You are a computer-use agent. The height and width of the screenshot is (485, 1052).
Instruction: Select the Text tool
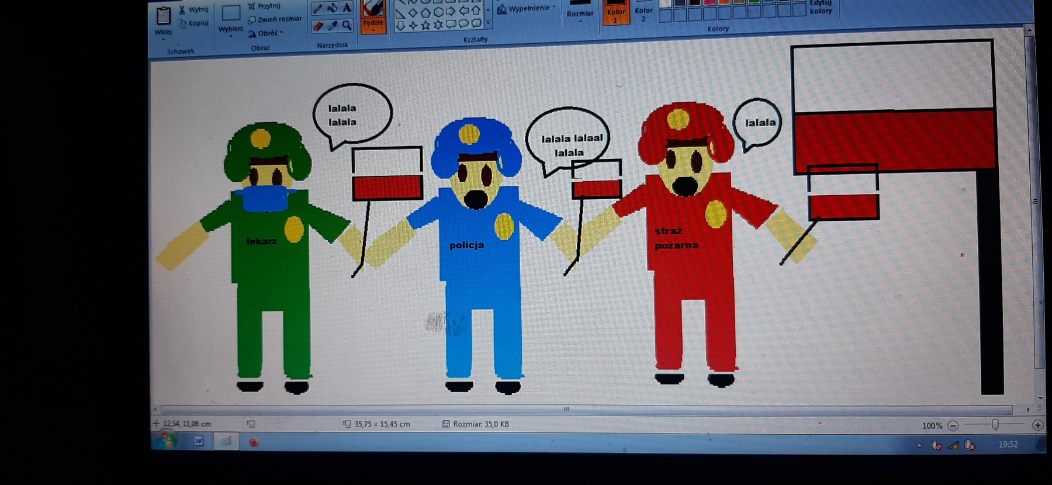(347, 8)
